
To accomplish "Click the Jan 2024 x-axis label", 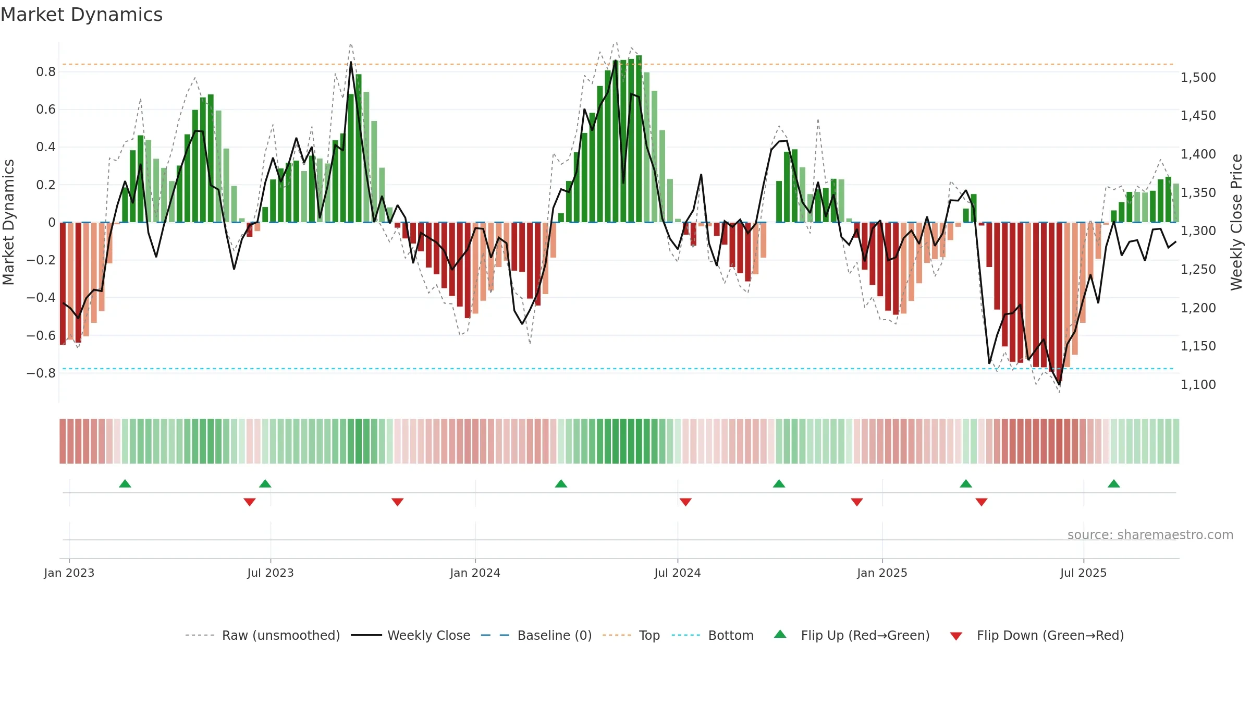I will 475,573.
